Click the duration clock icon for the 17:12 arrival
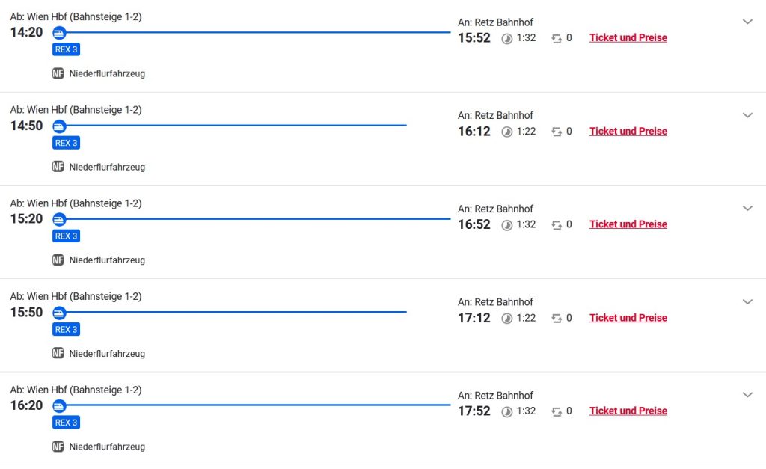766x469 pixels. coord(506,318)
